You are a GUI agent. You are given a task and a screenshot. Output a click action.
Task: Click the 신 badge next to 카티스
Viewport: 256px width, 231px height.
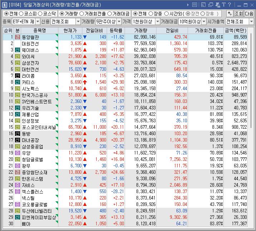(x=18, y=82)
